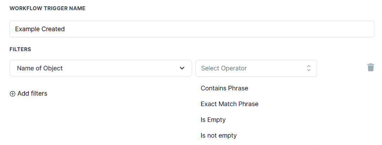Collapse the Select Operator dropdown
Viewport: 382px width, 145px height.
click(x=256, y=68)
